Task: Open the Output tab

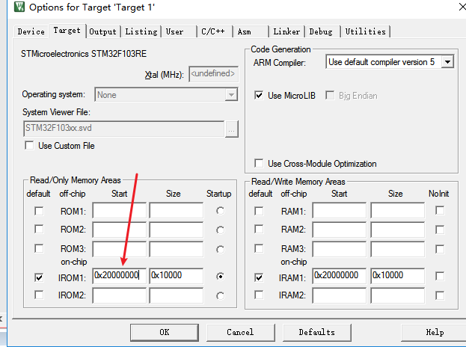Action: (102, 31)
